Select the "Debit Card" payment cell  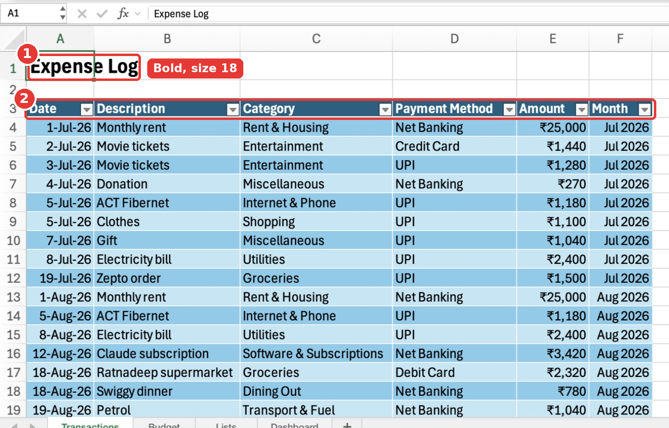point(454,373)
